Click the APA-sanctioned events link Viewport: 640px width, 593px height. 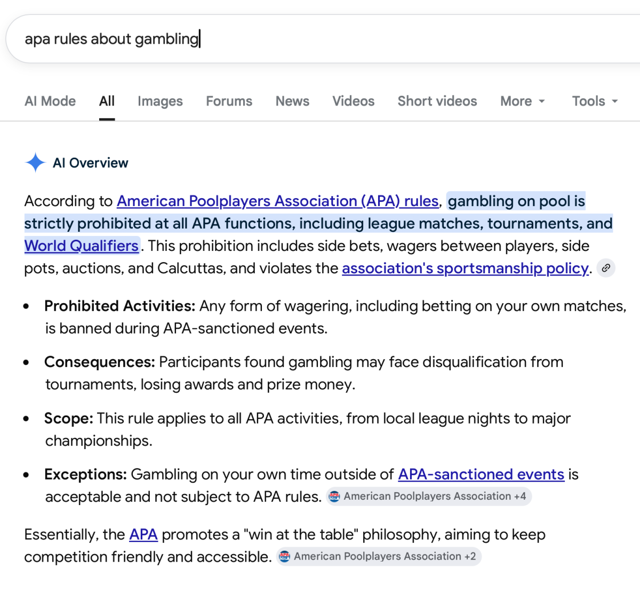point(481,474)
